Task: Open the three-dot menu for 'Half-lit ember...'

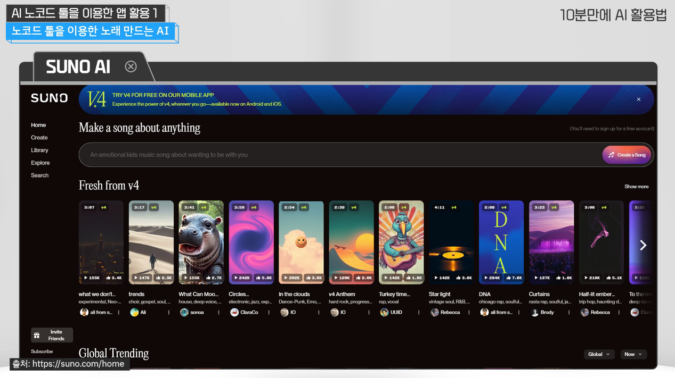Action: click(619, 313)
